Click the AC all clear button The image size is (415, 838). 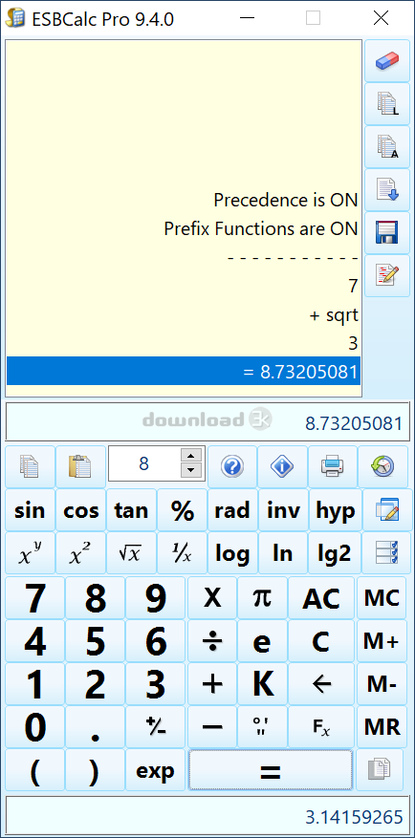321,597
